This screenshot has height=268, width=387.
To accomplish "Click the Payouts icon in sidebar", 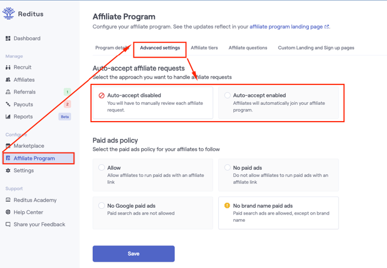I will coord(8,104).
